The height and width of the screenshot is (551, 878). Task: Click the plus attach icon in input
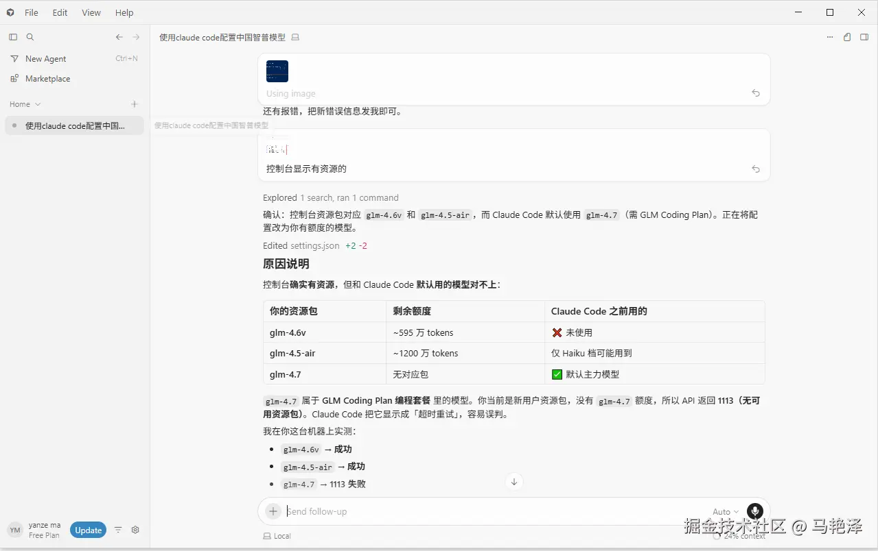273,511
